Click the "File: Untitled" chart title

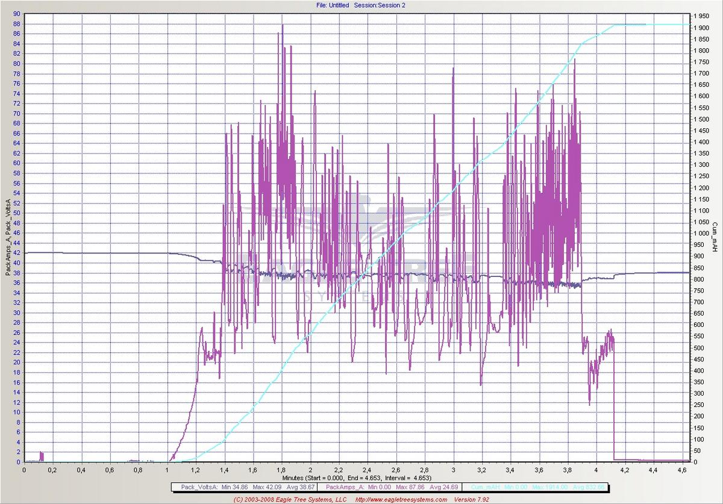pos(333,5)
